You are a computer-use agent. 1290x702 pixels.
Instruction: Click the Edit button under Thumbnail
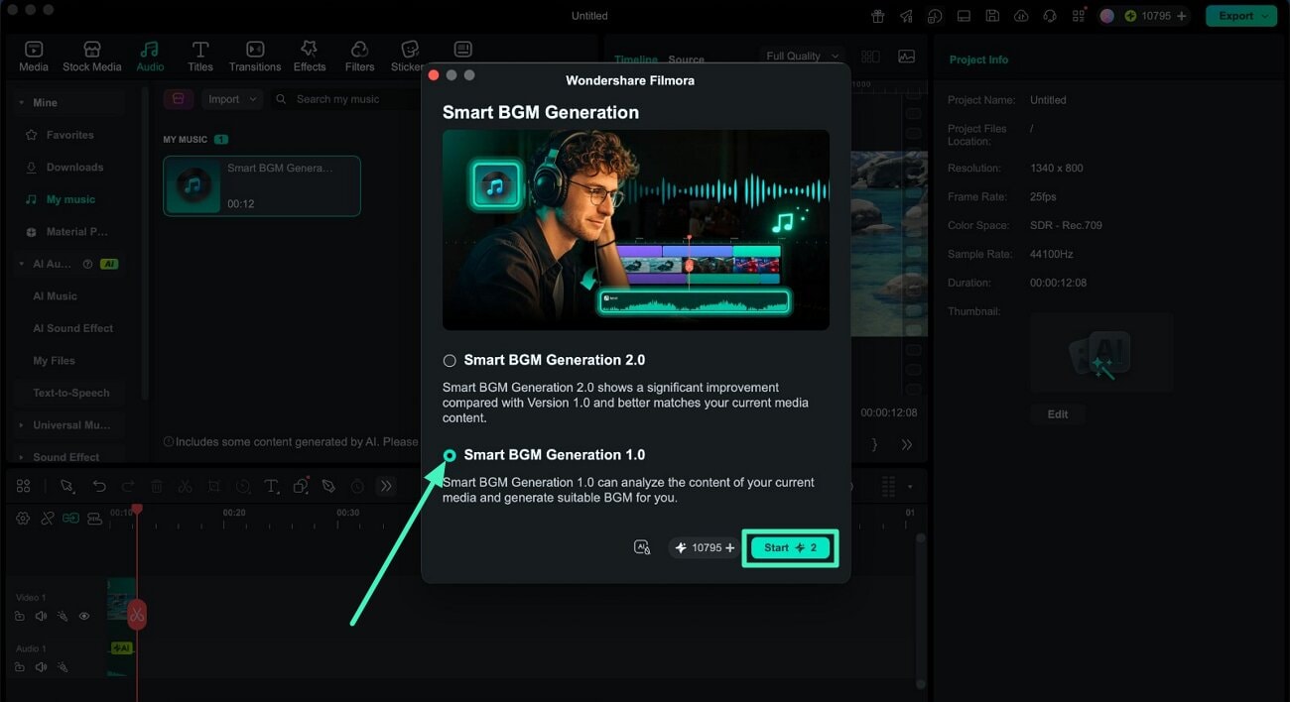pos(1058,414)
